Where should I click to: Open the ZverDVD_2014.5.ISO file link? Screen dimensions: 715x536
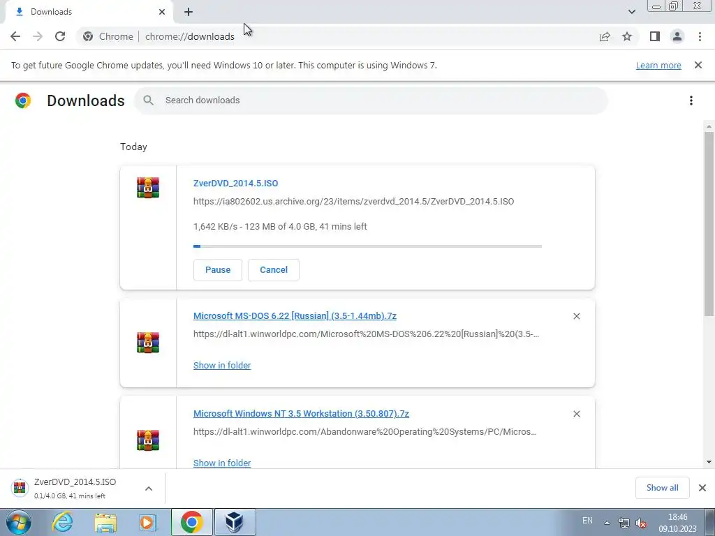[x=236, y=184]
